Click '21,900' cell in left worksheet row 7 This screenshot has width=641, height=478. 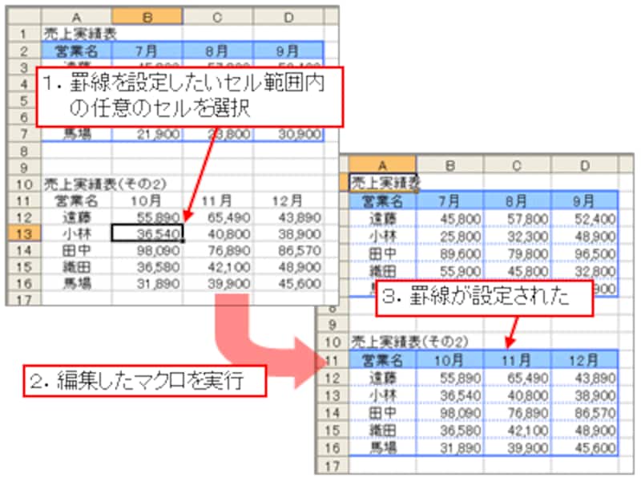pos(147,134)
